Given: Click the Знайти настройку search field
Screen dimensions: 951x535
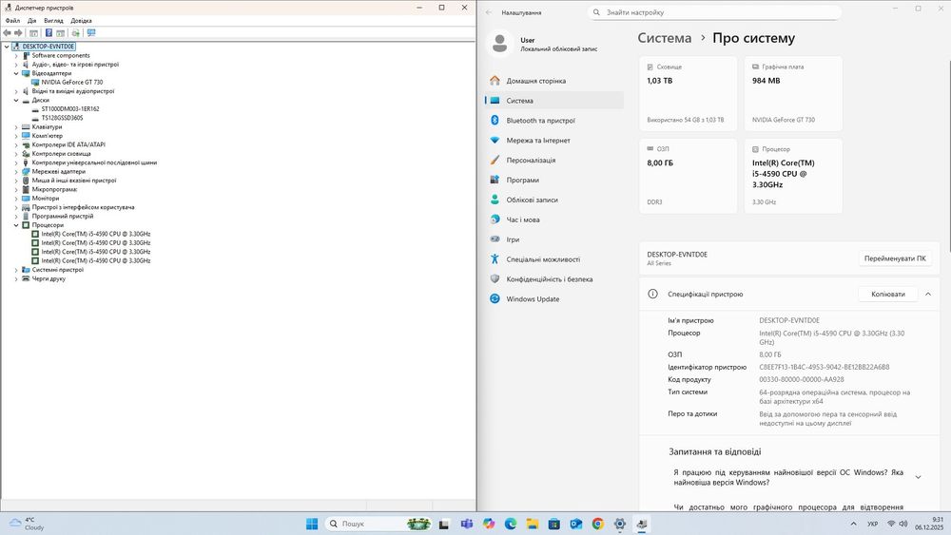Looking at the screenshot, I should pyautogui.click(x=714, y=12).
